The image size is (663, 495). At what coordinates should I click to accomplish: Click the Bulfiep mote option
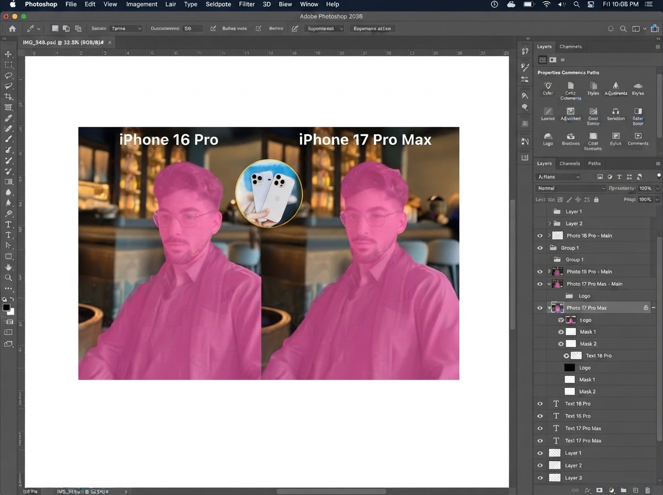point(235,28)
